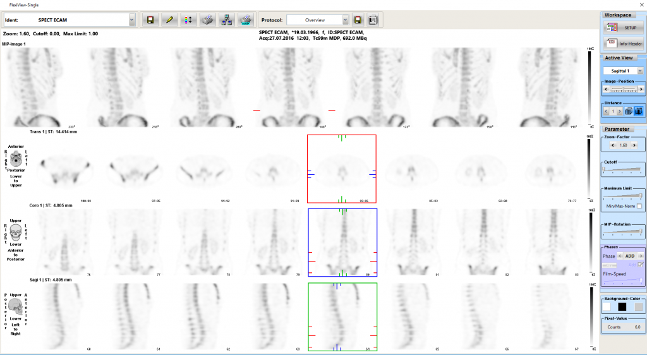Click the SETUP workspace button
Image resolution: width=647 pixels, height=355 pixels.
tap(622, 28)
